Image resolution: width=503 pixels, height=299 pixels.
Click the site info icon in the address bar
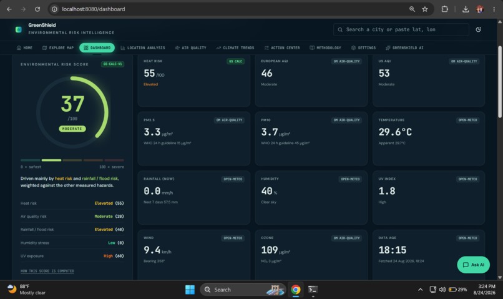[54, 9]
